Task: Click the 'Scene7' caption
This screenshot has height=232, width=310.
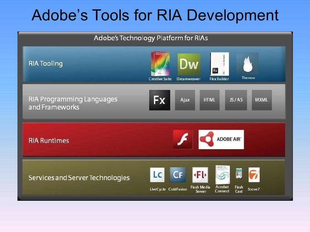Action: tap(254, 189)
